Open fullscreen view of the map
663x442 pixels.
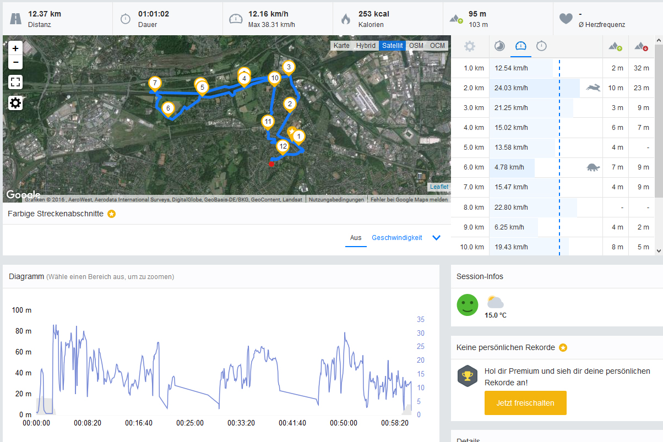pos(15,83)
